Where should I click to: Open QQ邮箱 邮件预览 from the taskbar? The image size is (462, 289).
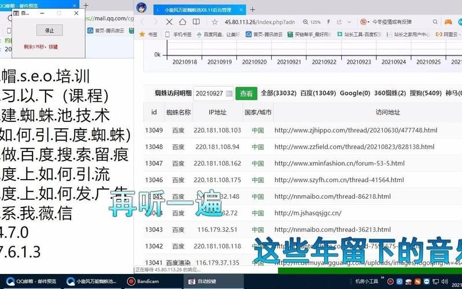[32, 281]
